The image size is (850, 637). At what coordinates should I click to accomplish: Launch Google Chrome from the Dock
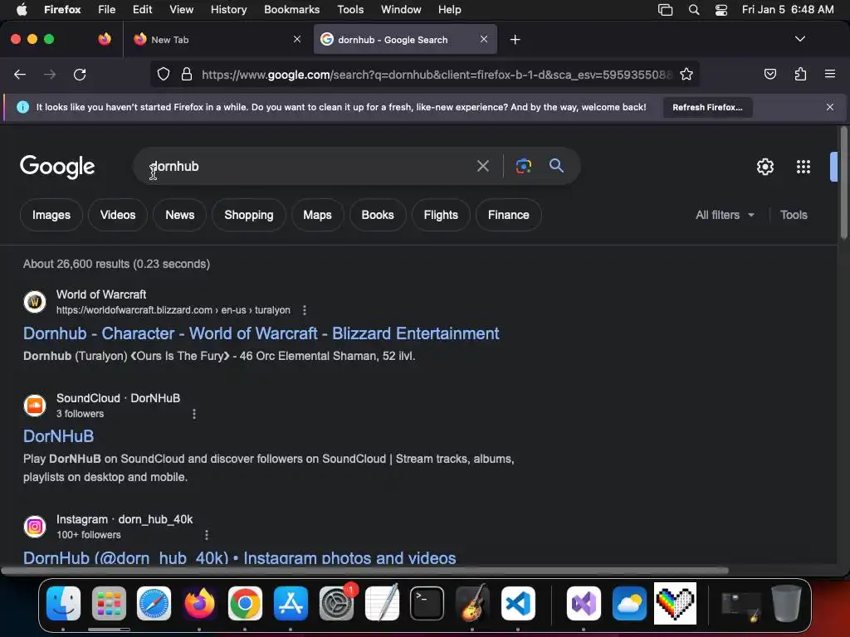(245, 603)
